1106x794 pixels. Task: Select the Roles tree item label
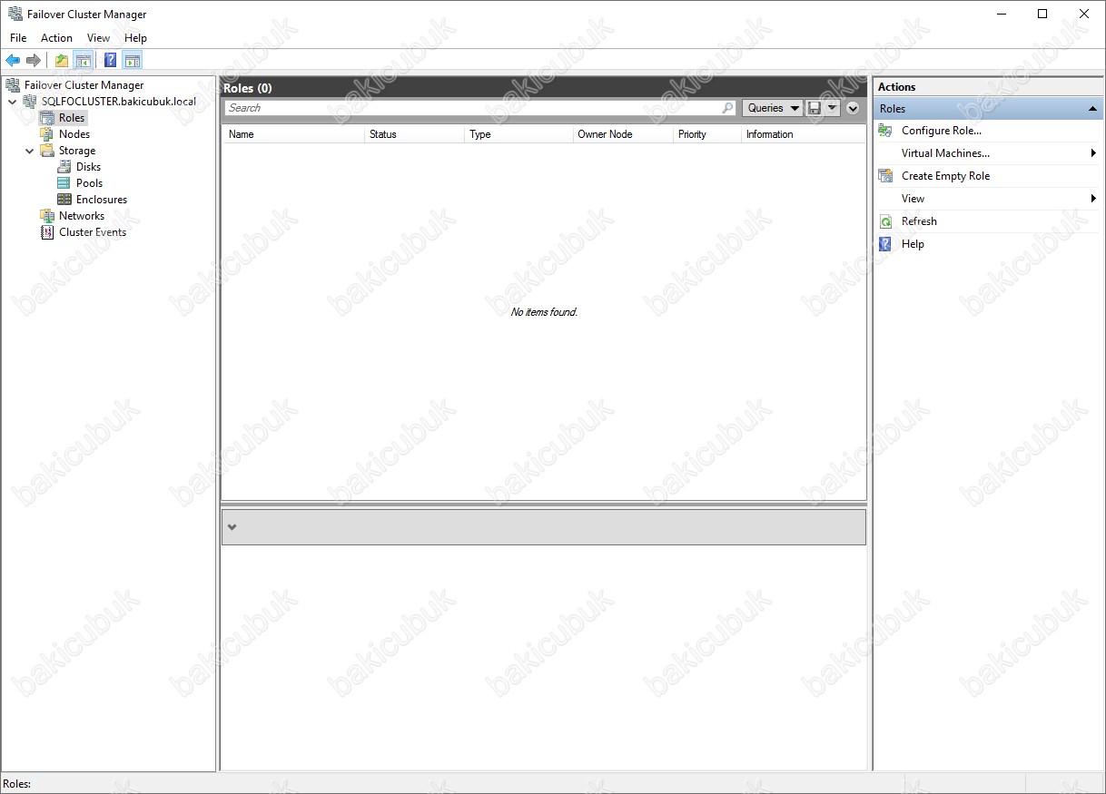tap(72, 118)
